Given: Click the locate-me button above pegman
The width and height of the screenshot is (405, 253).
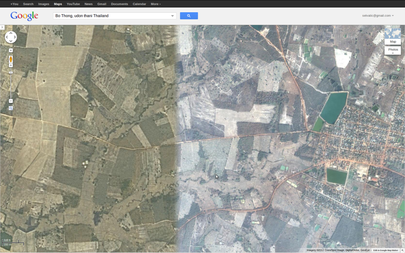Looking at the screenshot, I should click(11, 50).
